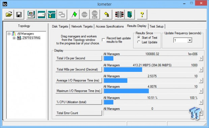
Task: Click Total MBs per Second (Decimal) button
Action: click(x=79, y=70)
